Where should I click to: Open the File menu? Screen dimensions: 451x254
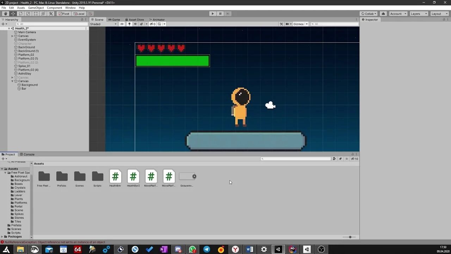point(4,8)
